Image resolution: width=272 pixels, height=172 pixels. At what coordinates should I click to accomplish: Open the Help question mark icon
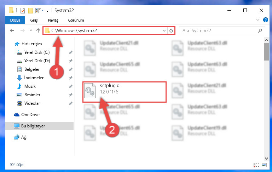pos(265,20)
